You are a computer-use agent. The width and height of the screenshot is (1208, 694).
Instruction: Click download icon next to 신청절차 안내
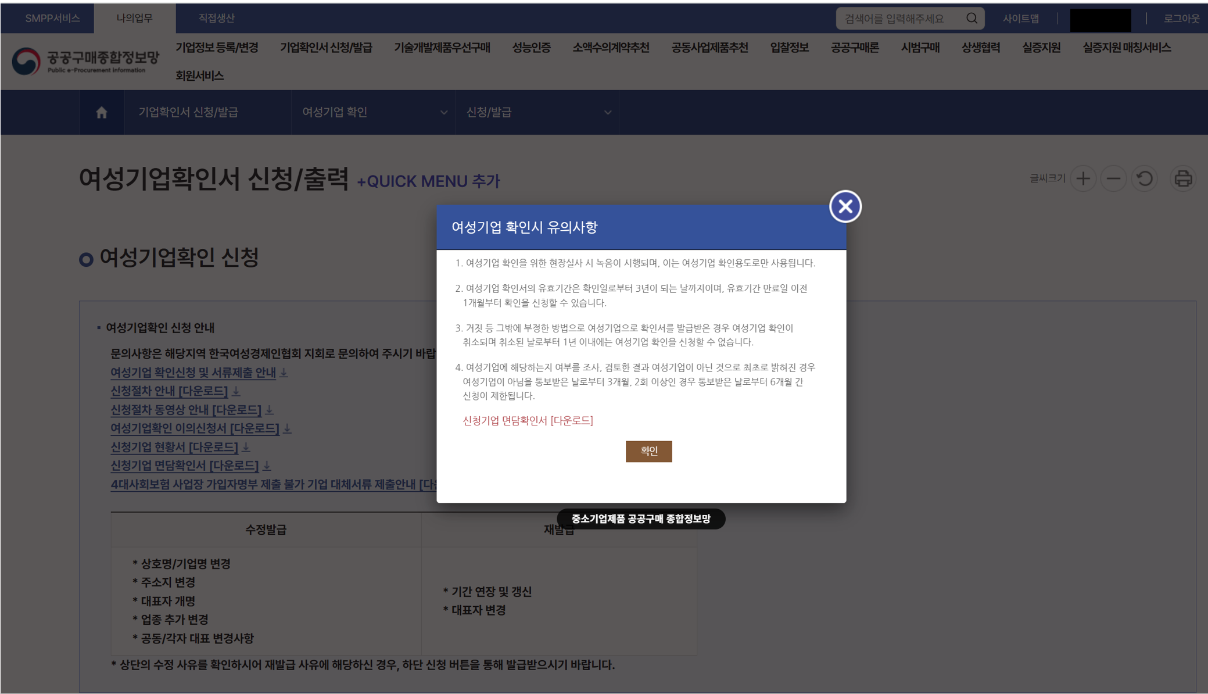coord(236,391)
